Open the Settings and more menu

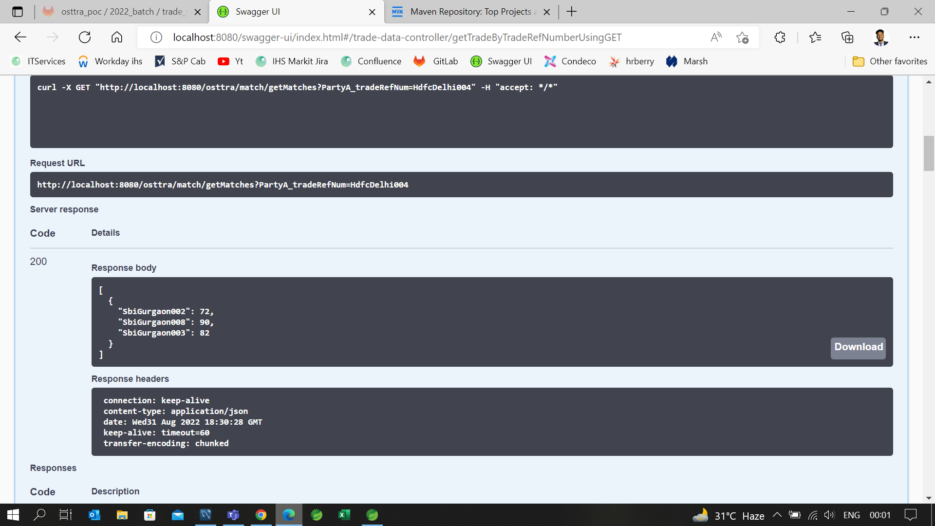(x=915, y=38)
